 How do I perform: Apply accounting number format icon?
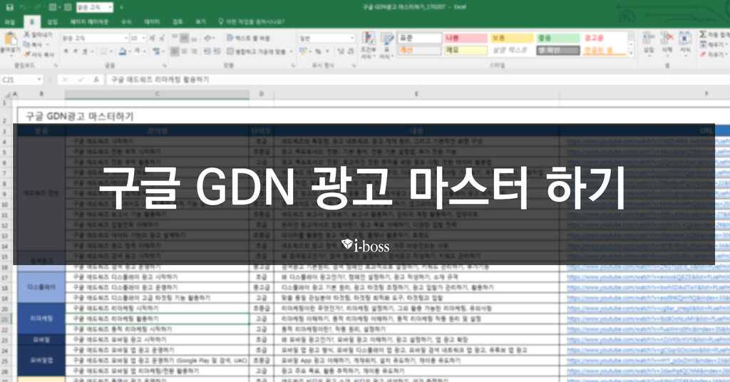coord(304,51)
